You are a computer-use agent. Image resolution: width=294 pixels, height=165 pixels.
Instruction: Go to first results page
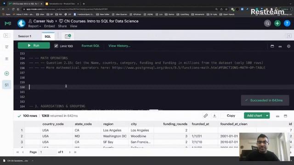tap(17, 152)
